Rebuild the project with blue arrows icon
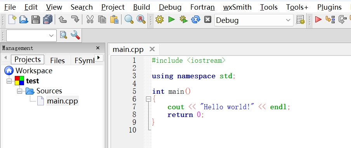Image resolution: width=351 pixels, height=148 pixels. [x=195, y=20]
